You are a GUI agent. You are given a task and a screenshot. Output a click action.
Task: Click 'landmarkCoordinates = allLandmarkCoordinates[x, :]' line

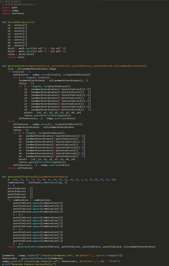pyautogui.click(x=53, y=80)
